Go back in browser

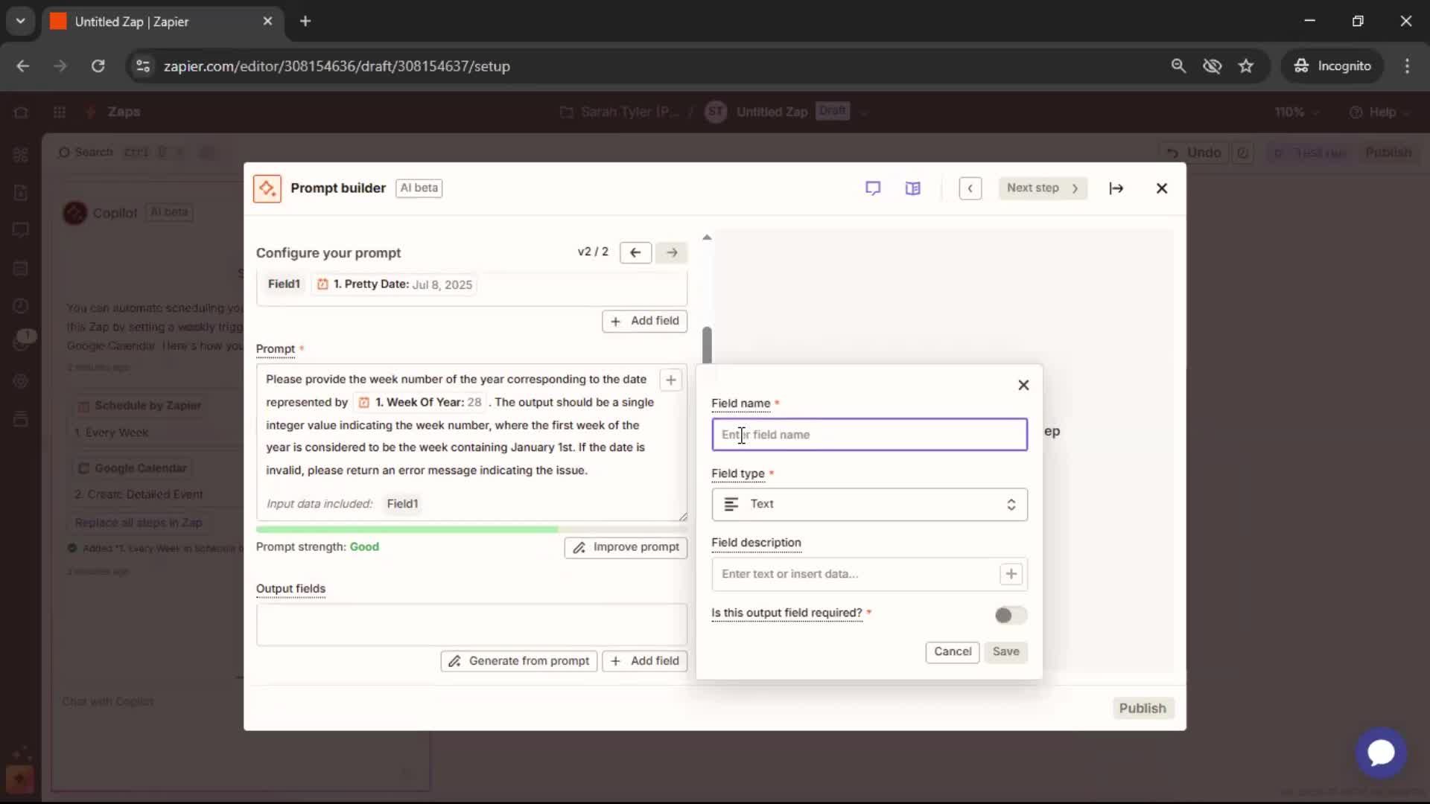coord(23,66)
